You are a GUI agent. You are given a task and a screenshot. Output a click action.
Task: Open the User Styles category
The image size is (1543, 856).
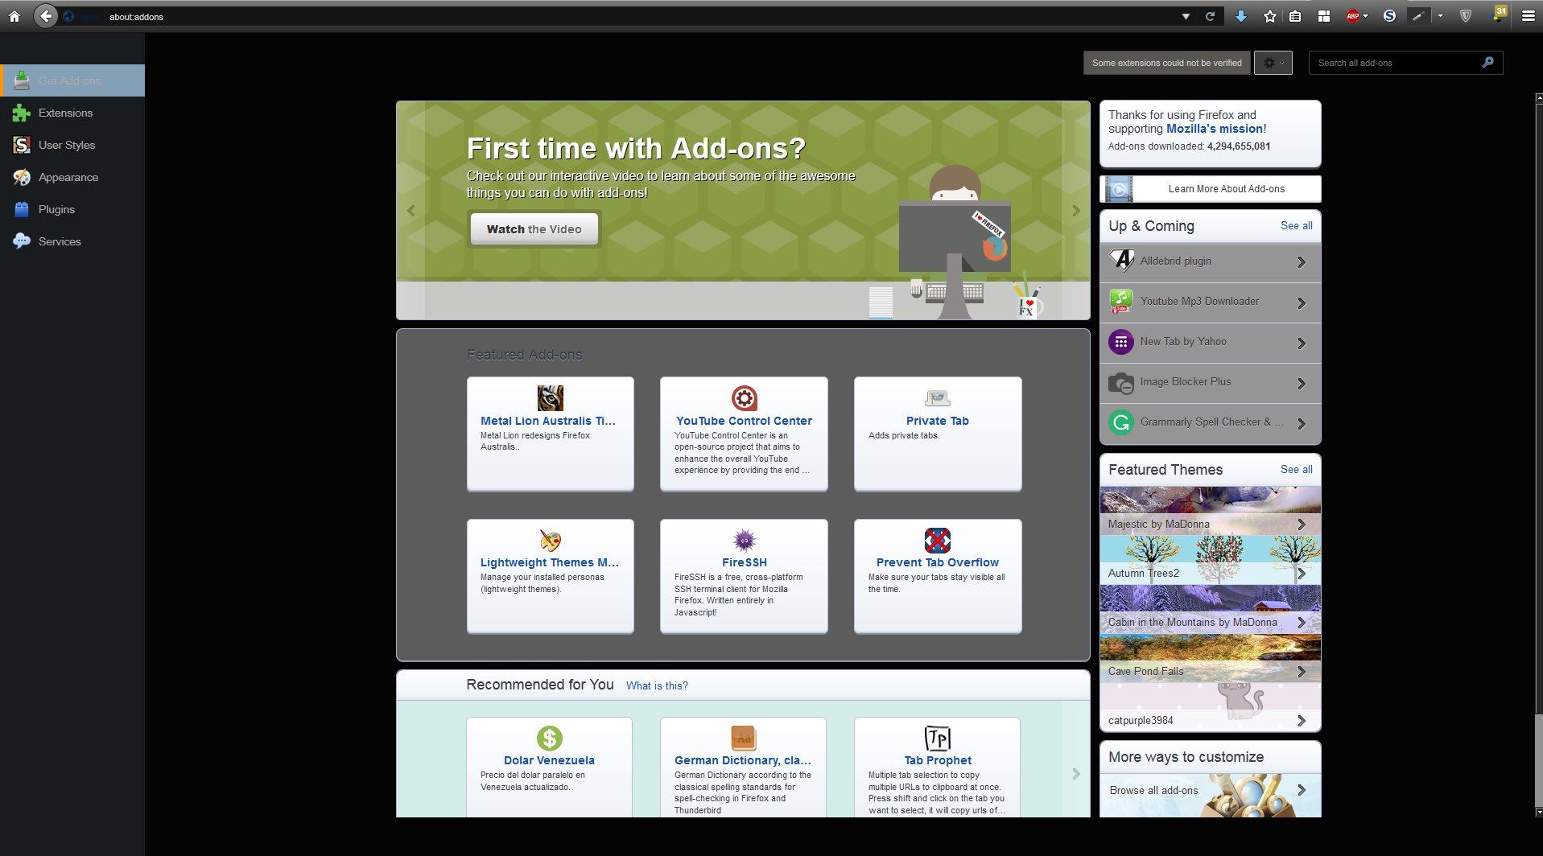[x=72, y=145]
